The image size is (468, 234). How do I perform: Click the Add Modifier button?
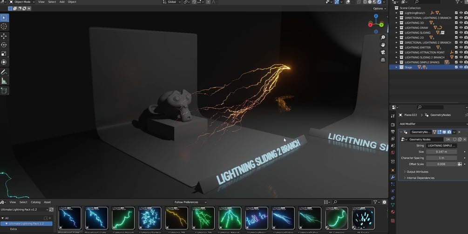433,124
